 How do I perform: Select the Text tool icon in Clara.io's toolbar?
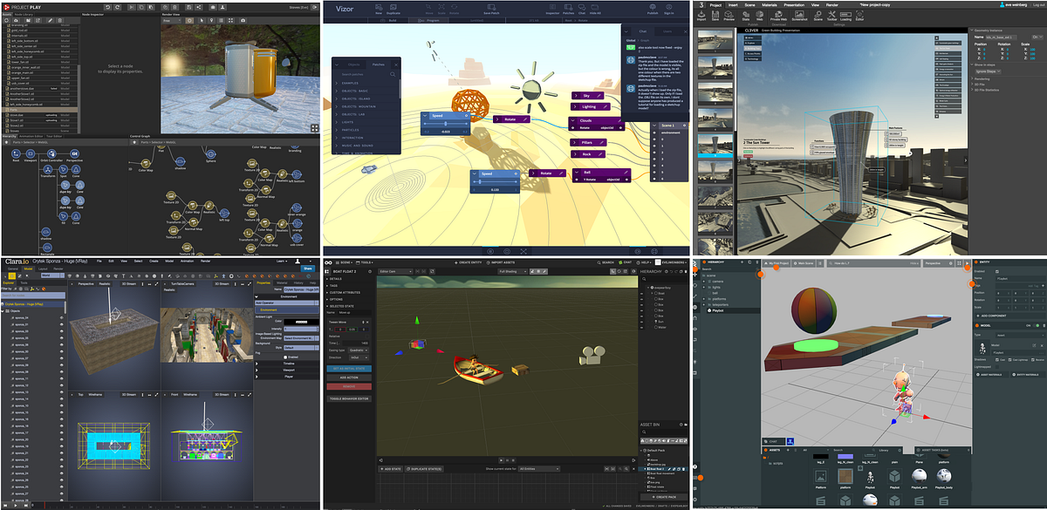tap(124, 275)
